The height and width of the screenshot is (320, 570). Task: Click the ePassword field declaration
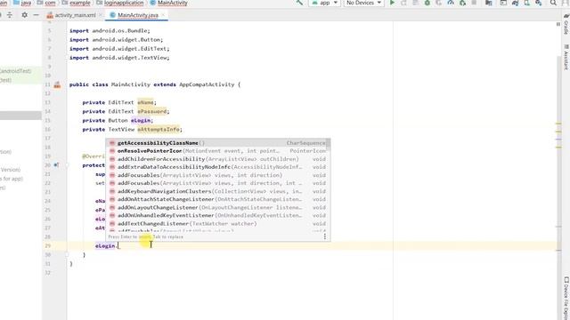(x=152, y=111)
